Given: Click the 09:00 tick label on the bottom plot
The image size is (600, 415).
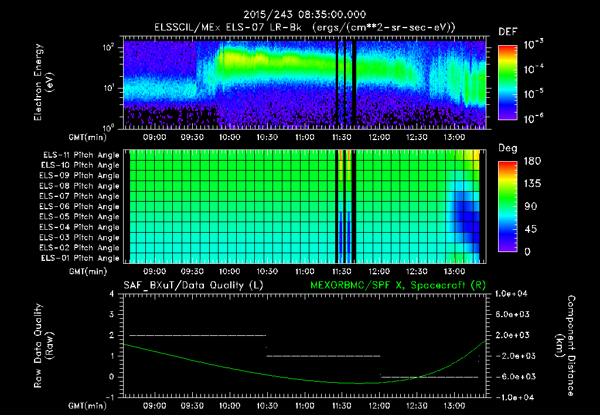Looking at the screenshot, I should (155, 406).
